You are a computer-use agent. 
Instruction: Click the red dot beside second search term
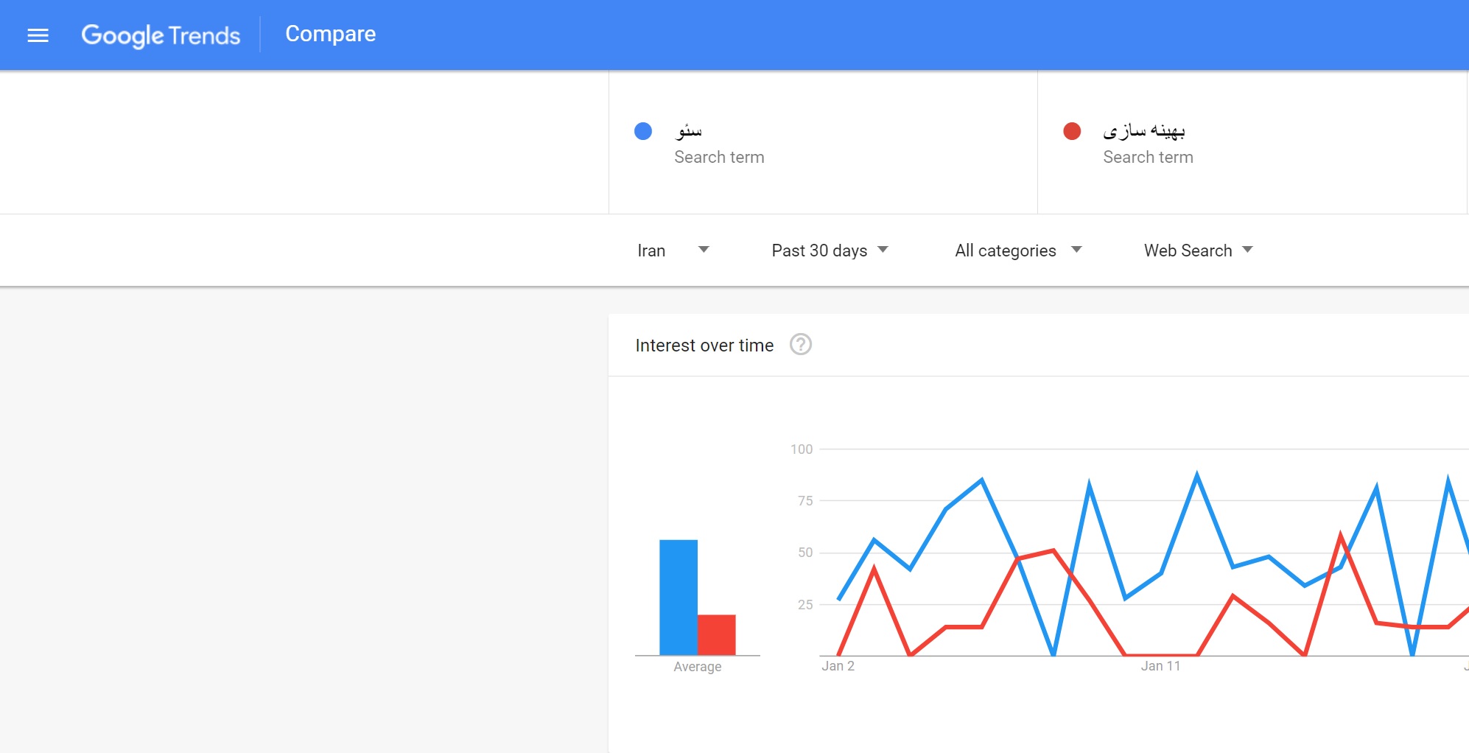(1072, 131)
